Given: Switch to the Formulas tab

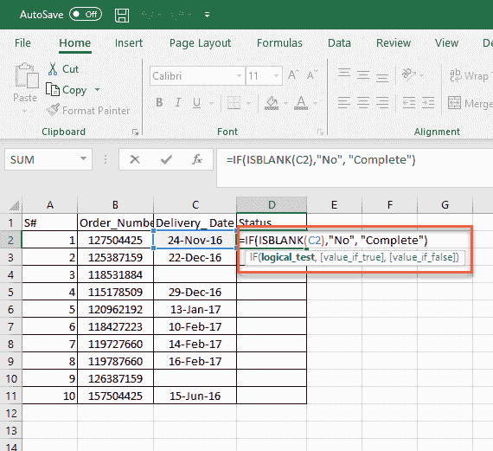Looking at the screenshot, I should 279,42.
